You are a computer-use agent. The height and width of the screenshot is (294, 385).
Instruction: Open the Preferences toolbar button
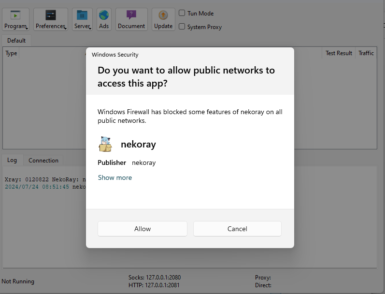[51, 19]
